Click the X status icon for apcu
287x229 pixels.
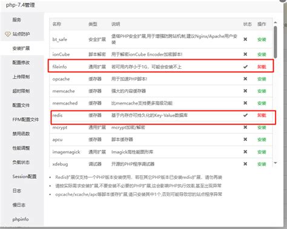[245, 139]
